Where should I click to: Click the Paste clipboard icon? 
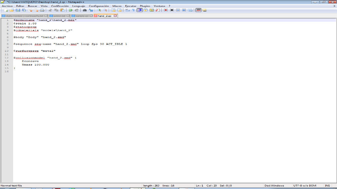coord(62,10)
